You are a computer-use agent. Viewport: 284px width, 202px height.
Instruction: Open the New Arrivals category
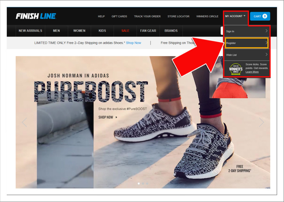coord(30,31)
